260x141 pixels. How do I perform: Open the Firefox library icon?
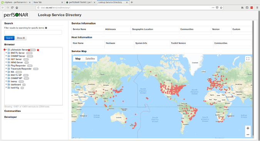click(x=242, y=8)
